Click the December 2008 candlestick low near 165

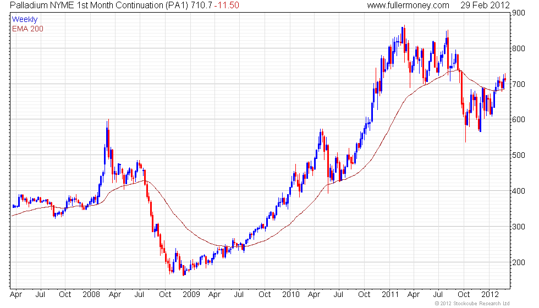pyautogui.click(x=184, y=270)
